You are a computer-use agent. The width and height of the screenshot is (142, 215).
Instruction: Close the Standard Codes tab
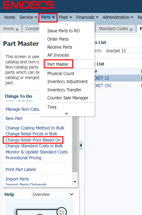131,30
